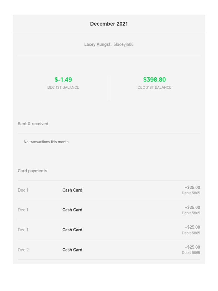Open the first Dec 1 Cash Card payment
This screenshot has width=218, height=291.
(72, 190)
